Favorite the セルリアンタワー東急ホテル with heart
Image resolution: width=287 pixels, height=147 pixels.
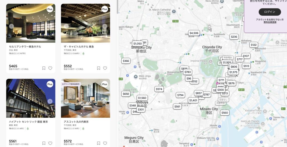click(50, 68)
